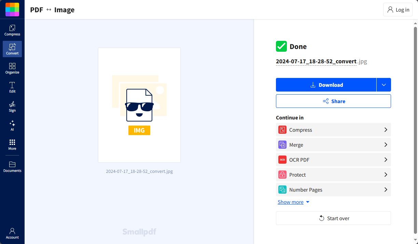This screenshot has height=244, width=418.
Task: Continue in OCR PDF option
Action: click(x=333, y=160)
